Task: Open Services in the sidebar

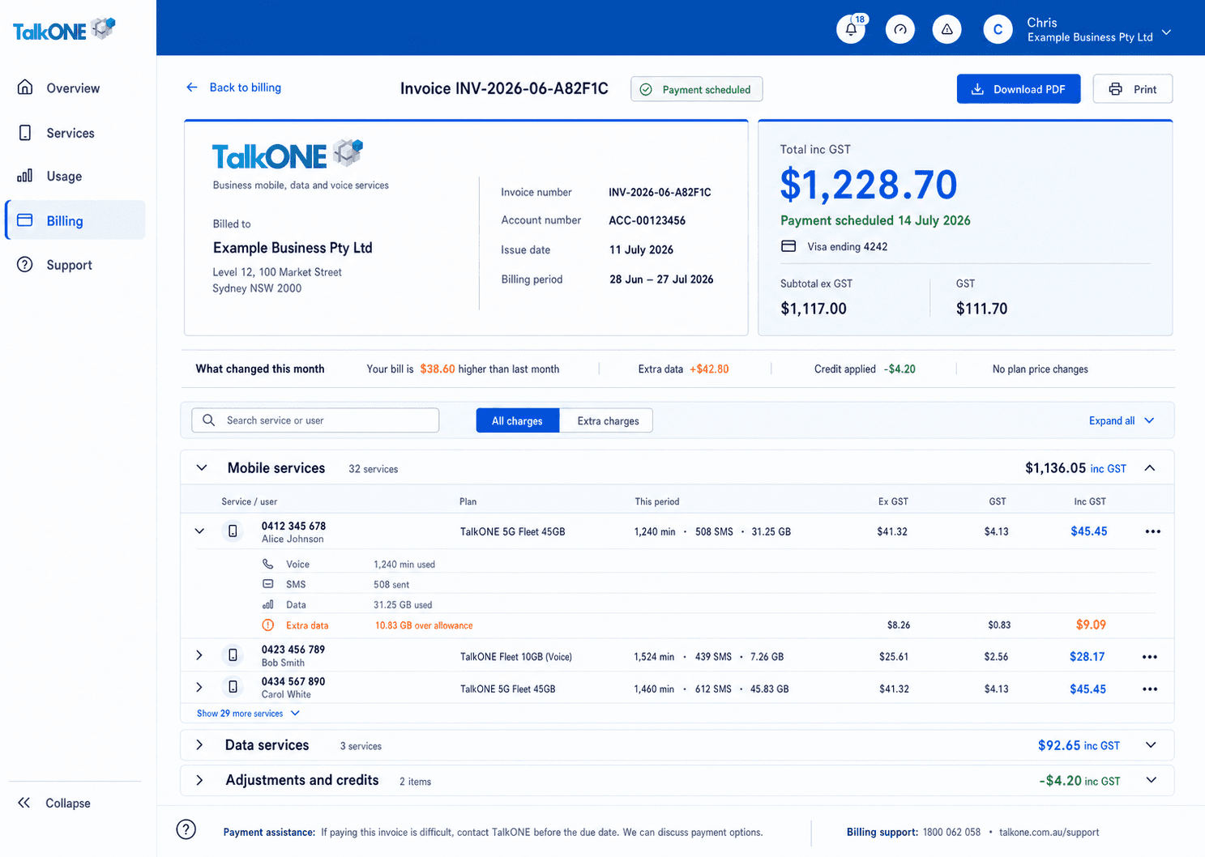Action: (x=75, y=133)
